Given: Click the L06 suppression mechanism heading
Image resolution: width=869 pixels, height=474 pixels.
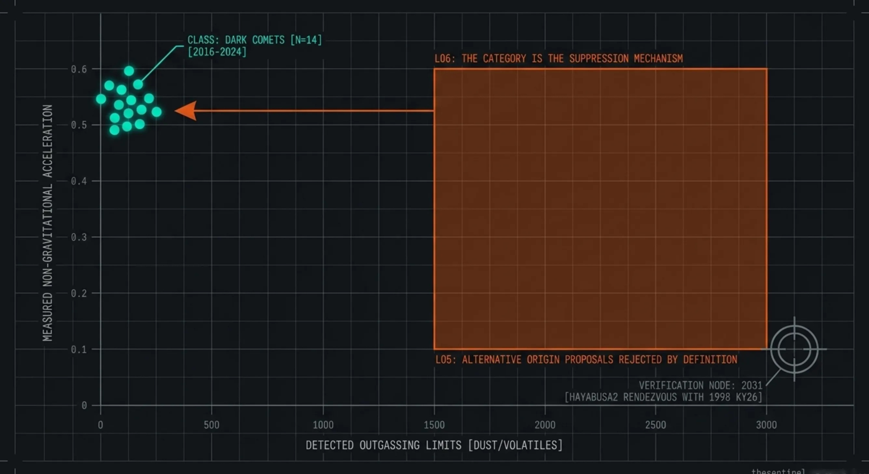Looking at the screenshot, I should click(558, 59).
